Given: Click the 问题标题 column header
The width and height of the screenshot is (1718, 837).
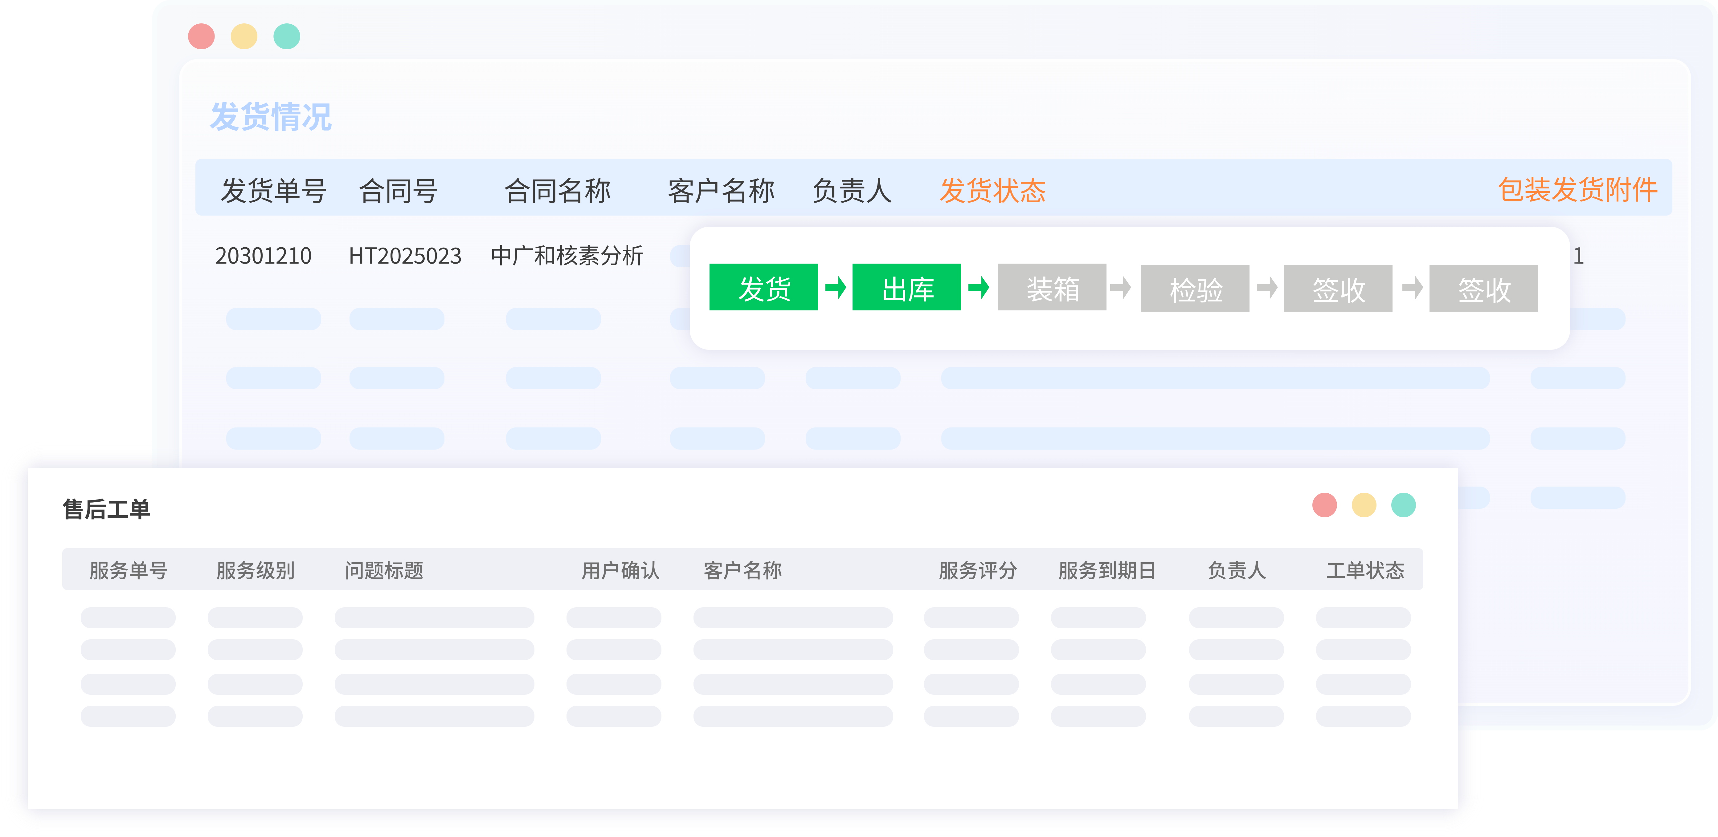Looking at the screenshot, I should [x=384, y=570].
